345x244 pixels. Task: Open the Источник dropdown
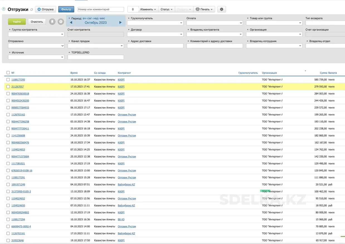36,57
